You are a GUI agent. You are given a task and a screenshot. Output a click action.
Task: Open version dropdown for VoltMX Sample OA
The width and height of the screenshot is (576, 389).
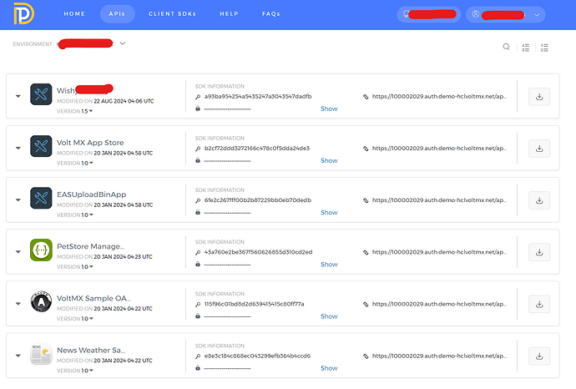87,319
